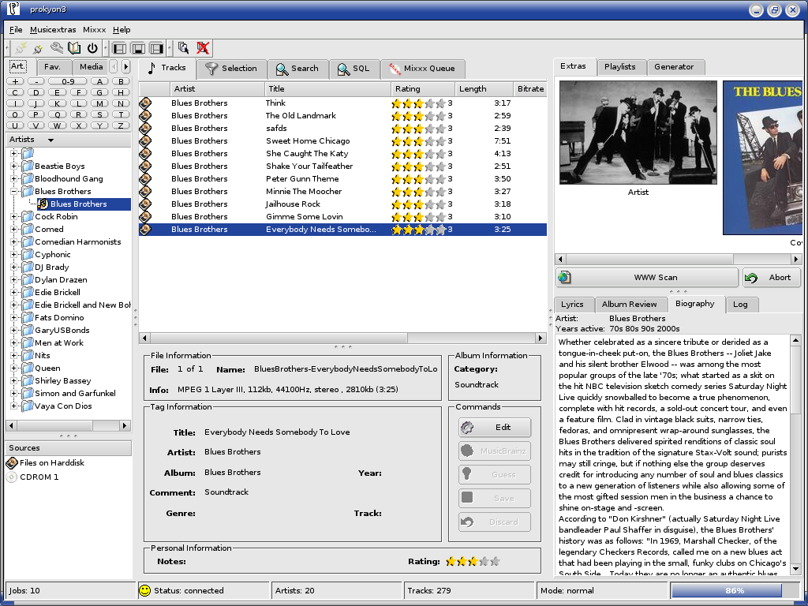Click the biography scrollbar down arrow
808x606 pixels.
click(x=795, y=570)
